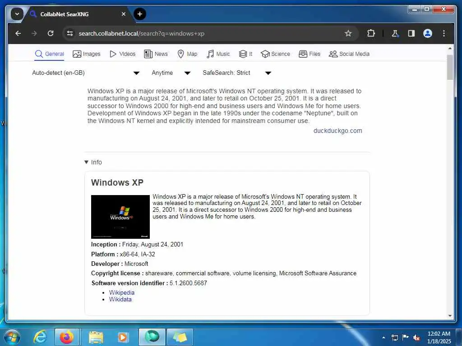Screen dimensions: 462x346
Task: Open the Wikidata link
Action: (120, 300)
